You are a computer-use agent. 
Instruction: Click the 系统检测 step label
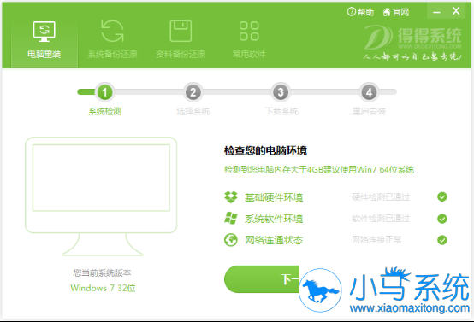coord(105,112)
